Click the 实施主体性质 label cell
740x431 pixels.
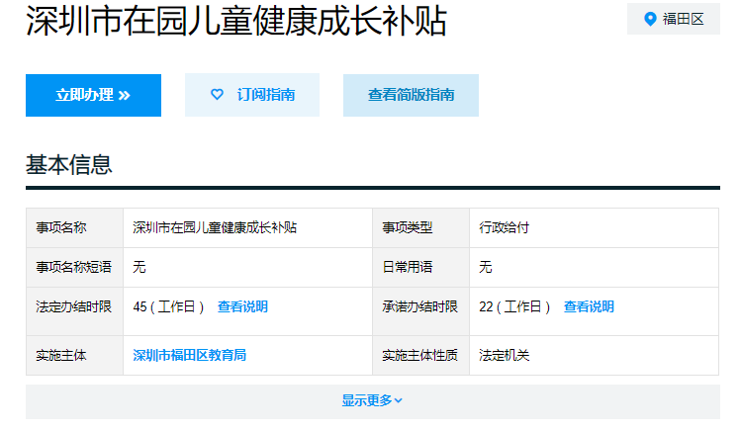[x=421, y=356]
